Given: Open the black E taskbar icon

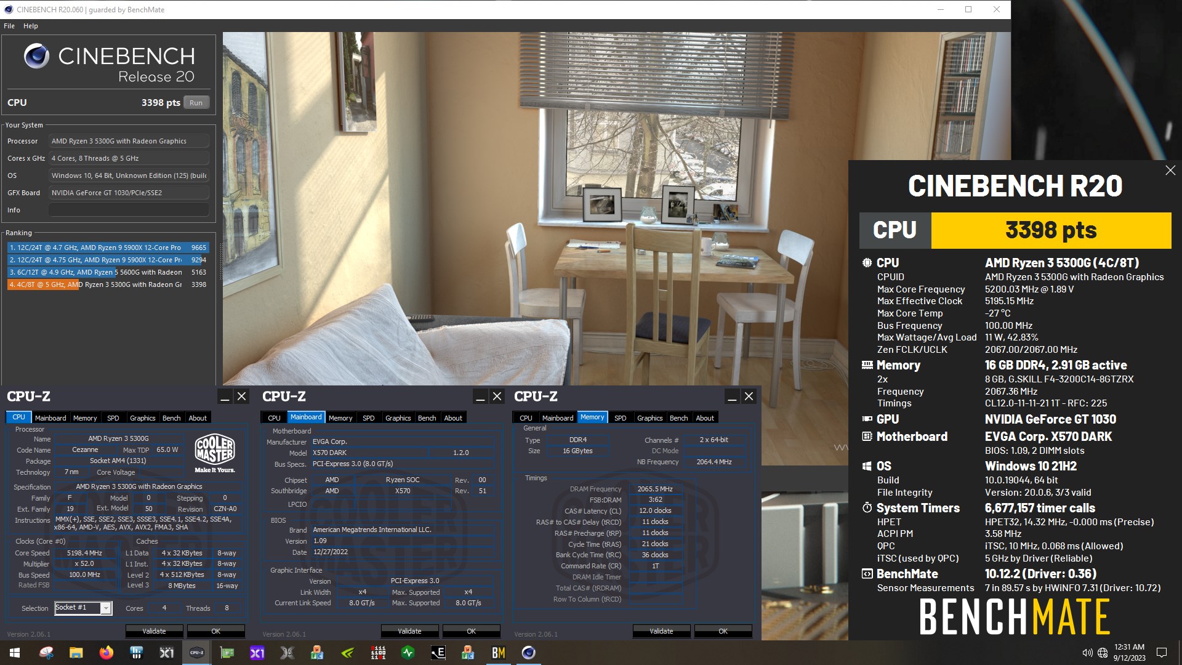Looking at the screenshot, I should [x=438, y=653].
